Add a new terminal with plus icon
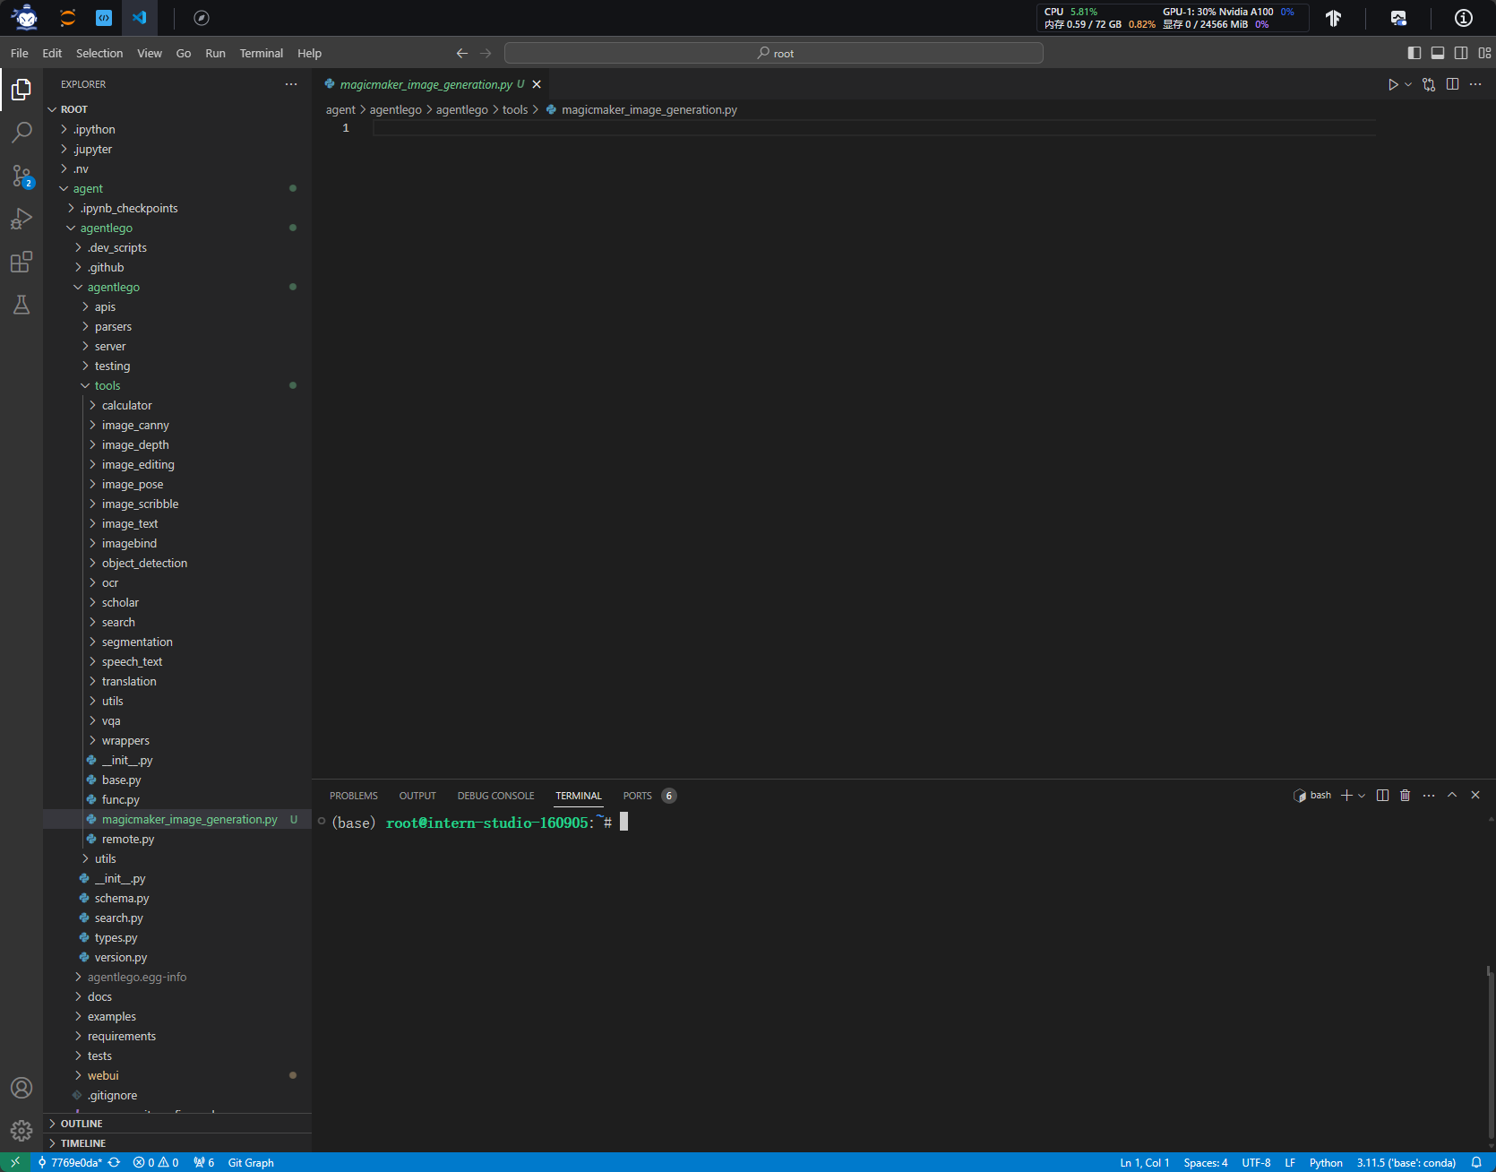The image size is (1496, 1172). 1346,796
